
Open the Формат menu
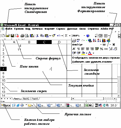[x=50, y=29]
